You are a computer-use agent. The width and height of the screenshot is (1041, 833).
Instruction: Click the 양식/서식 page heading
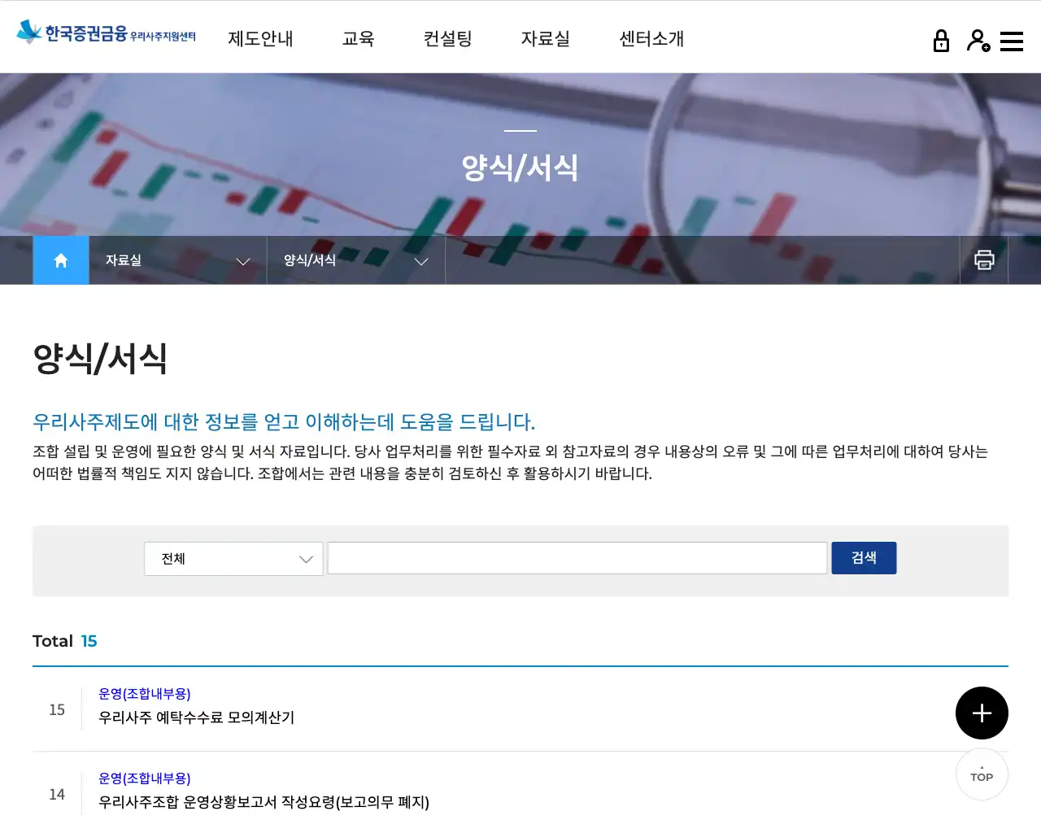[x=100, y=359]
